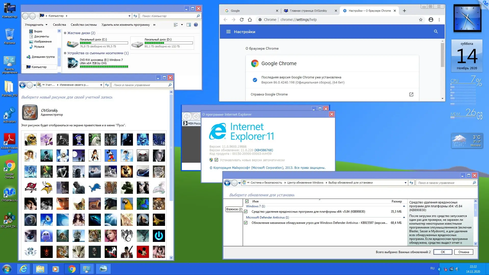Click the search icon in the Settings header
Image resolution: width=489 pixels, height=275 pixels.
point(436,32)
